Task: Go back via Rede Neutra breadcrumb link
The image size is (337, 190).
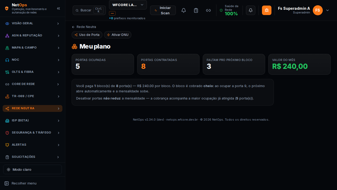Action: click(x=84, y=27)
